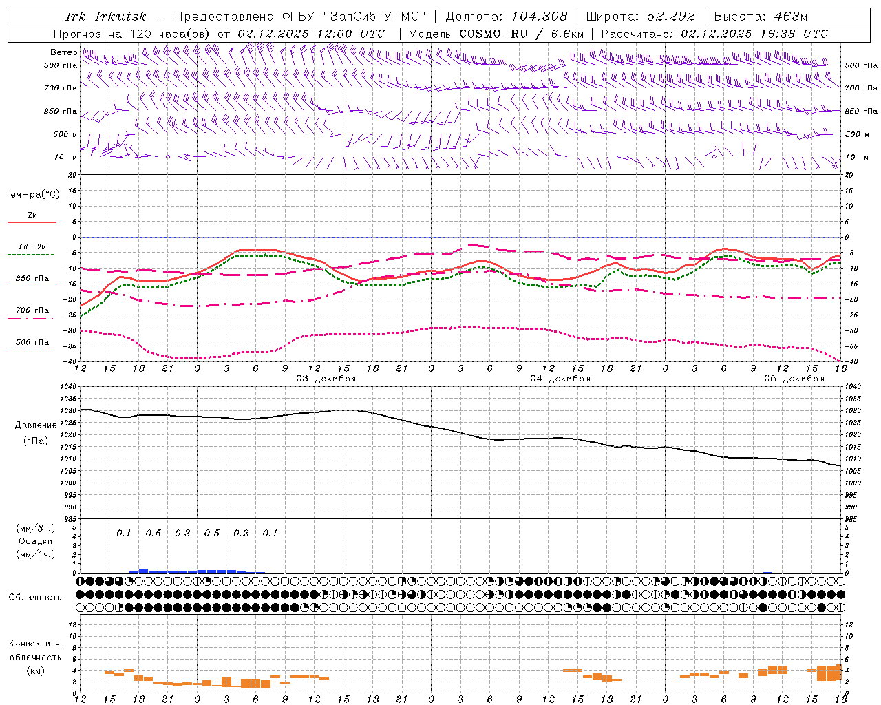This screenshot has width=881, height=705.
Task: Click the 500 м wind level label on left
Action: pyautogui.click(x=66, y=134)
